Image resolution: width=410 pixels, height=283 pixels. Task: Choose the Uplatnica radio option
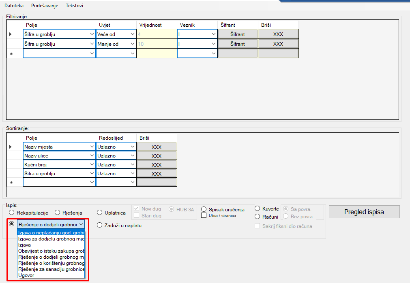(100, 213)
